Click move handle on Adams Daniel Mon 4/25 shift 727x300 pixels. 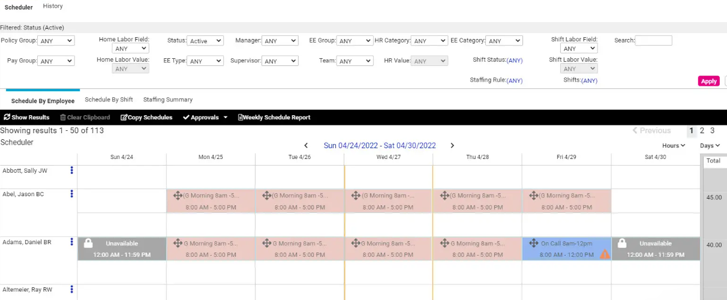click(x=178, y=244)
